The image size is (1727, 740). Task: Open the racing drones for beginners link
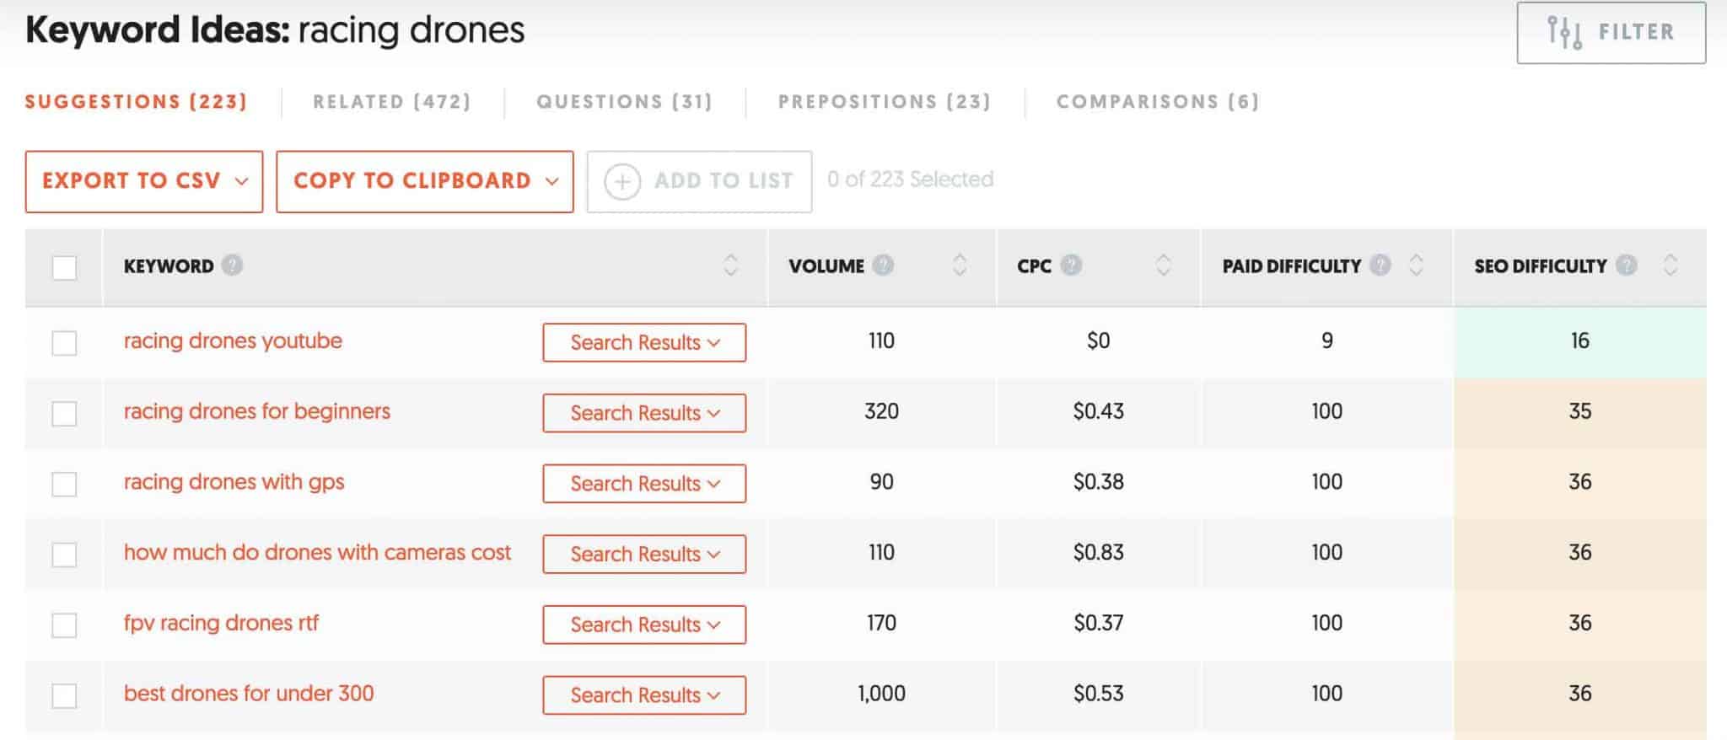(x=257, y=412)
